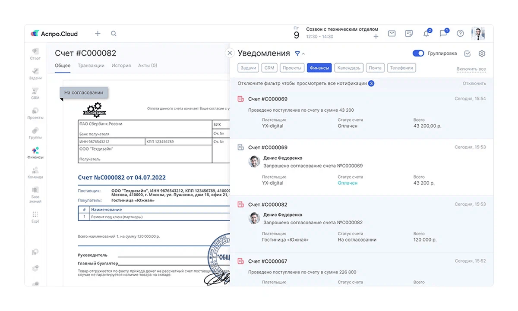This screenshot has width=518, height=311.
Task: Open the chat messages icon
Action: tap(443, 34)
